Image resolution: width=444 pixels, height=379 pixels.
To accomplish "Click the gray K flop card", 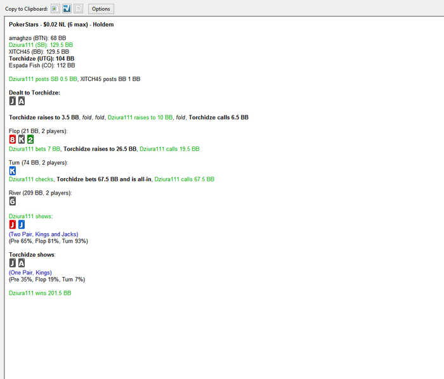I will pos(22,139).
